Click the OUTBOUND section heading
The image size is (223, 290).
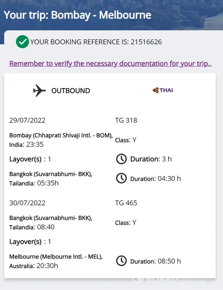70,91
